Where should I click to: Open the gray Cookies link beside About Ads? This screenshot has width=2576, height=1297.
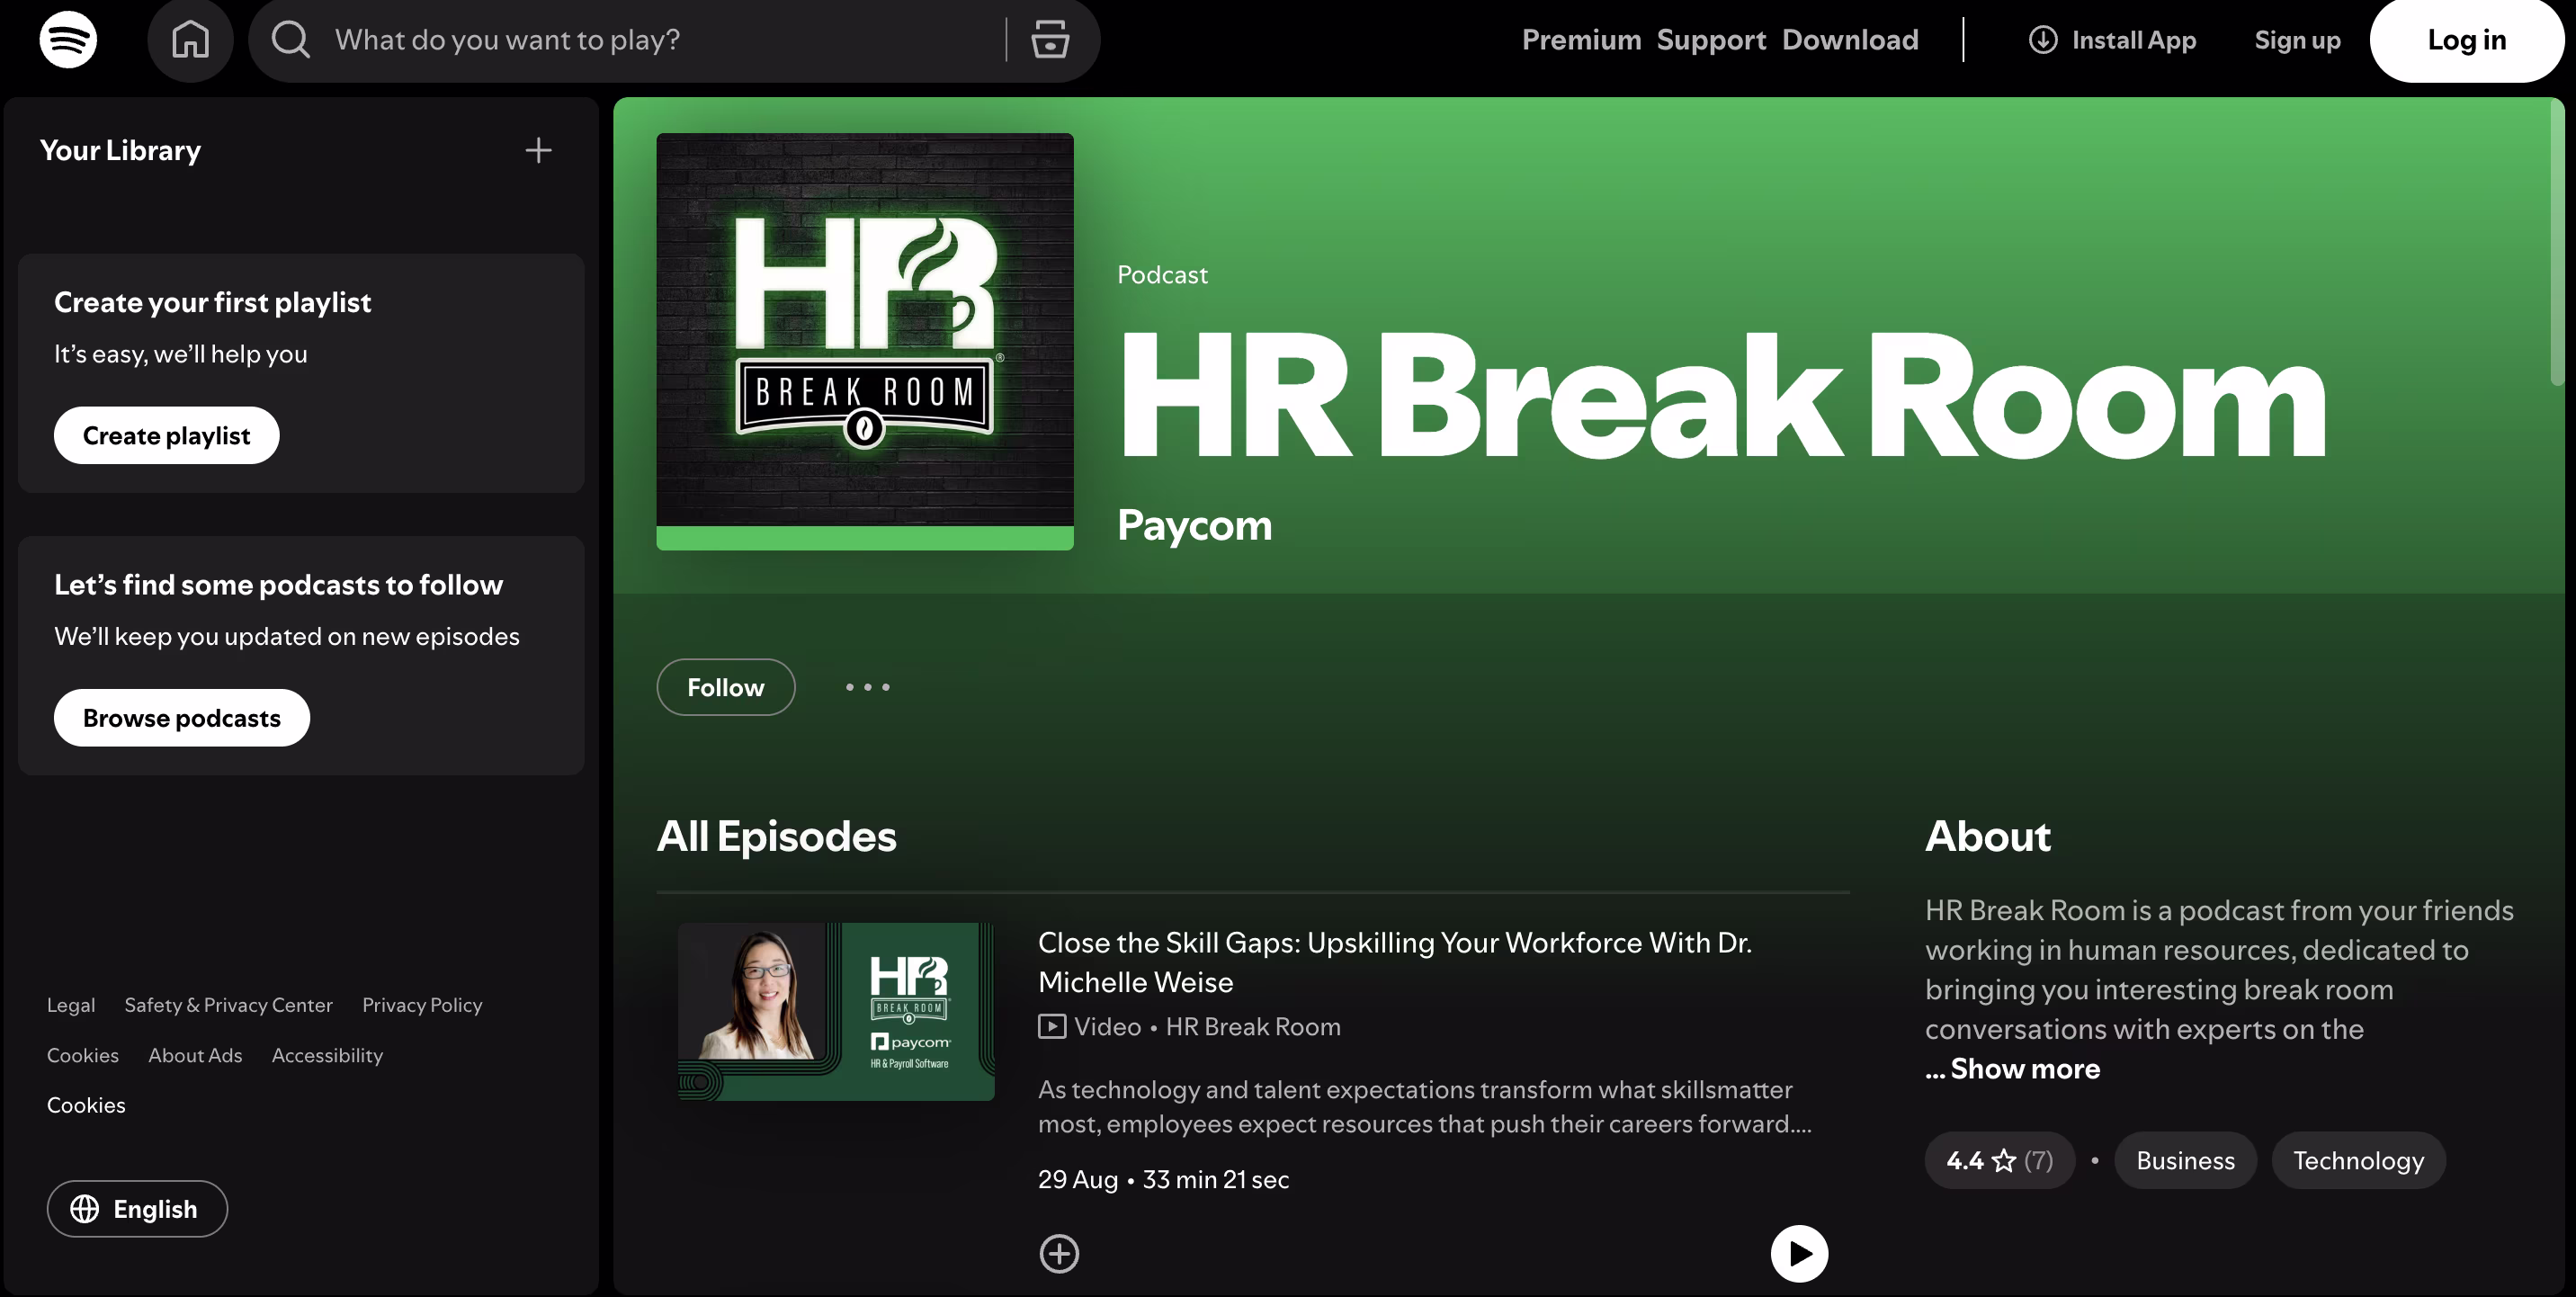tap(83, 1055)
